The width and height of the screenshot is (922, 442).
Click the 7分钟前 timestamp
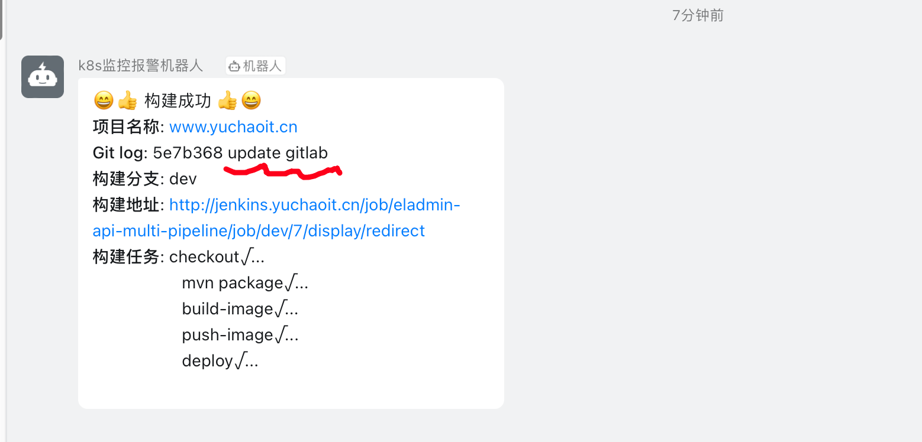click(698, 16)
